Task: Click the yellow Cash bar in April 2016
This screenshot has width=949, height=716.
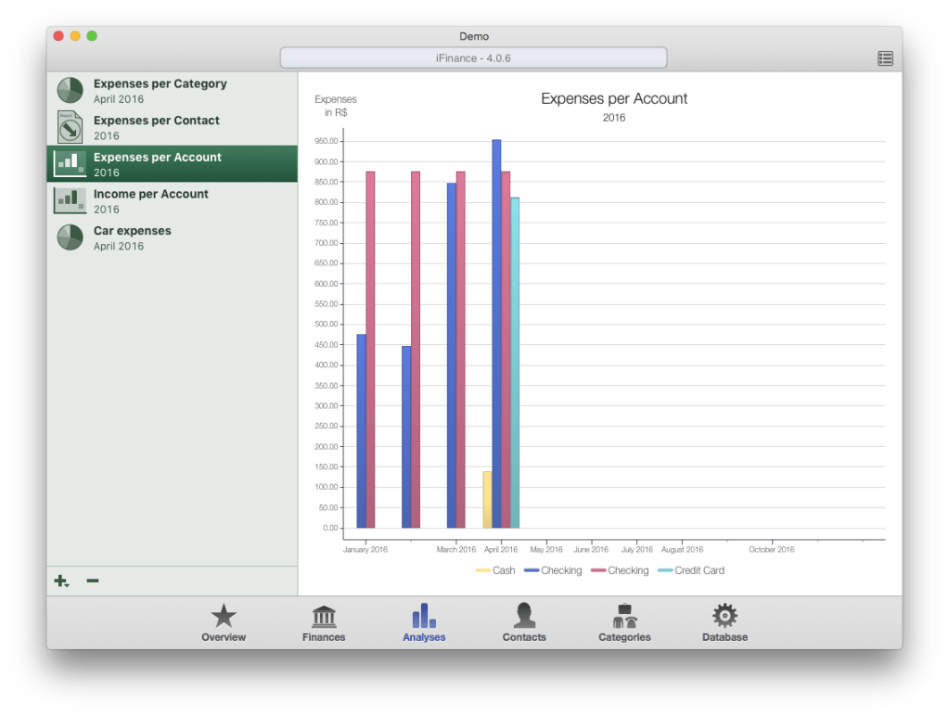Action: coord(487,499)
